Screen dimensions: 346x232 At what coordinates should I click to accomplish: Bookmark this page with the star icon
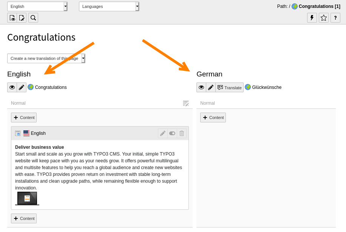[x=324, y=18]
